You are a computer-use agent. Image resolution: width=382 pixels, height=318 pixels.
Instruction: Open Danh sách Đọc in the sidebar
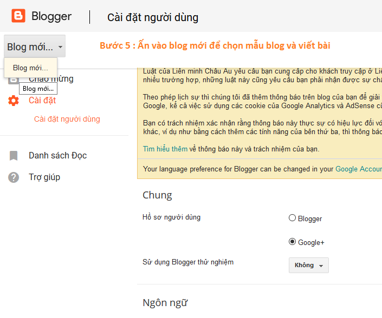58,156
